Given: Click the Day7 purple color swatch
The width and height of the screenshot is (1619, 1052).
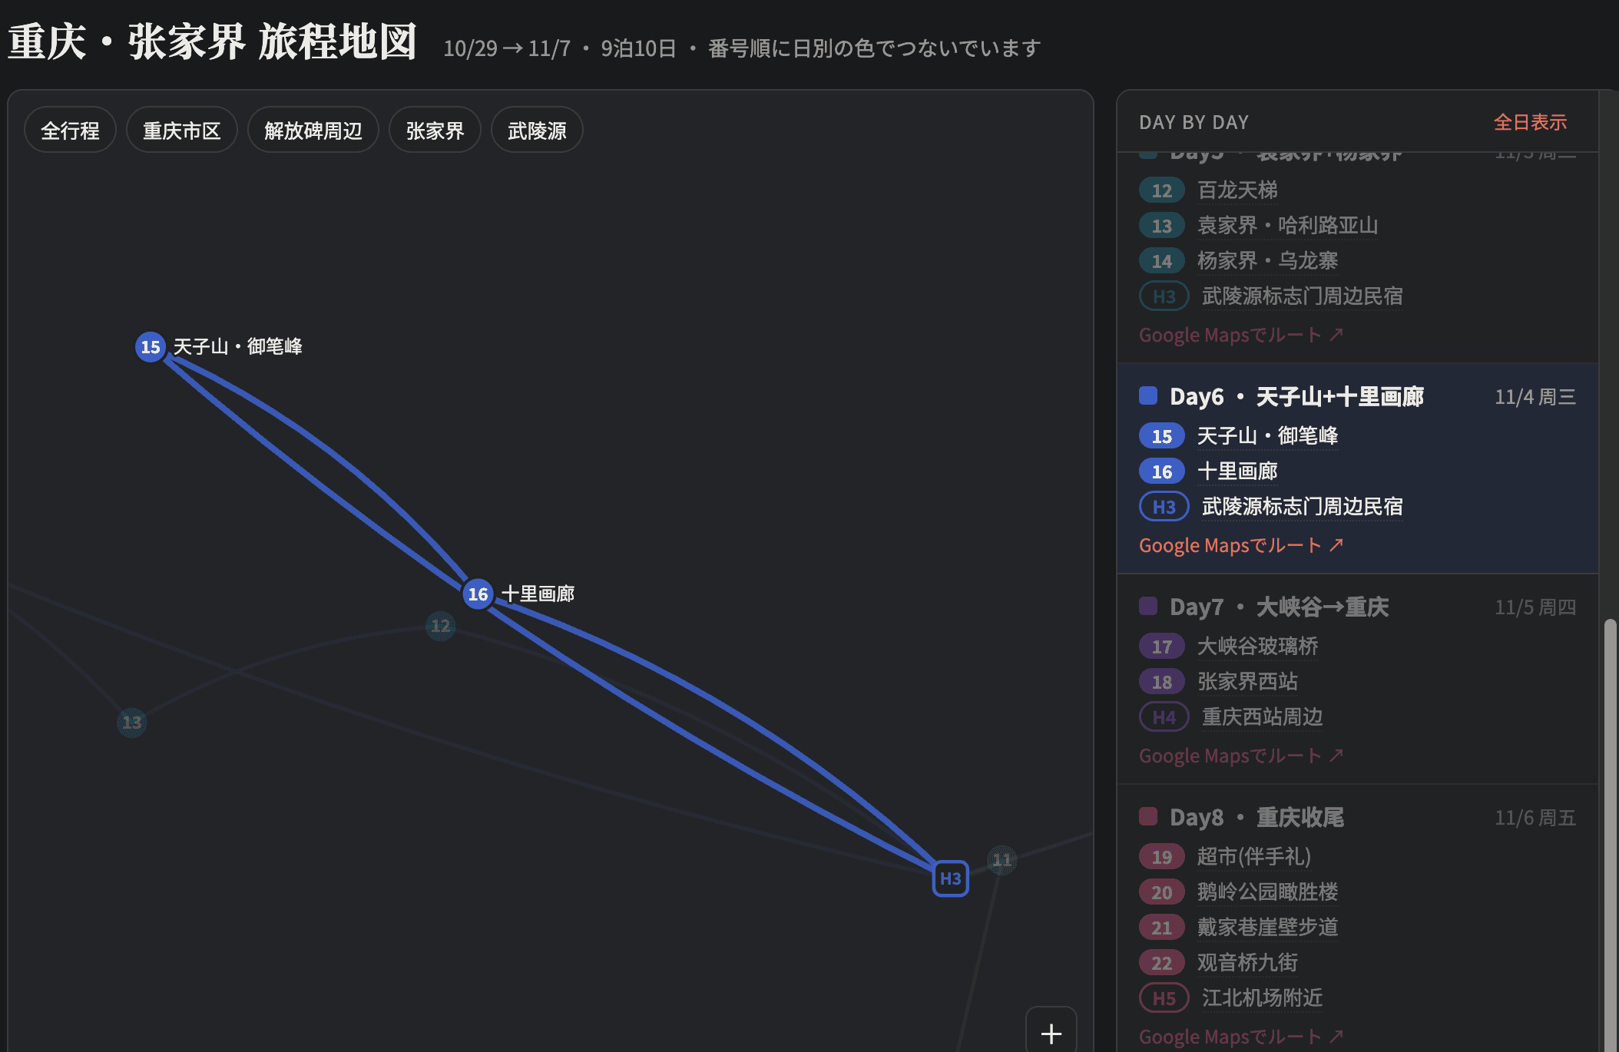Looking at the screenshot, I should 1148,606.
